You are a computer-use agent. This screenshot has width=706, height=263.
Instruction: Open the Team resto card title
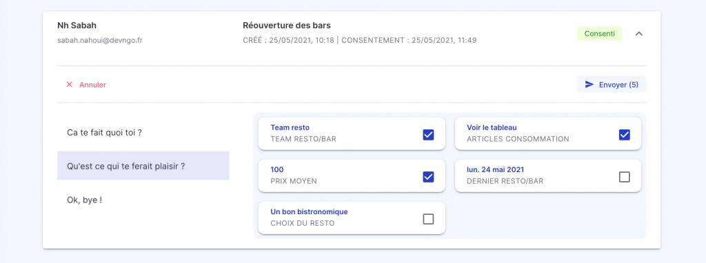[290, 127]
